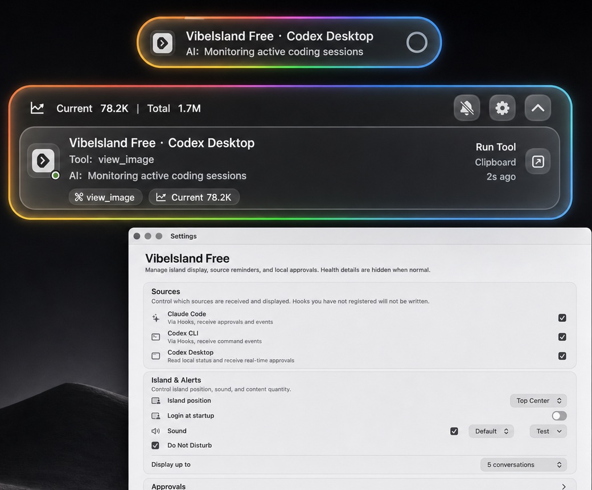Open the Sound Default dropdown
The height and width of the screenshot is (490, 592).
tap(491, 431)
